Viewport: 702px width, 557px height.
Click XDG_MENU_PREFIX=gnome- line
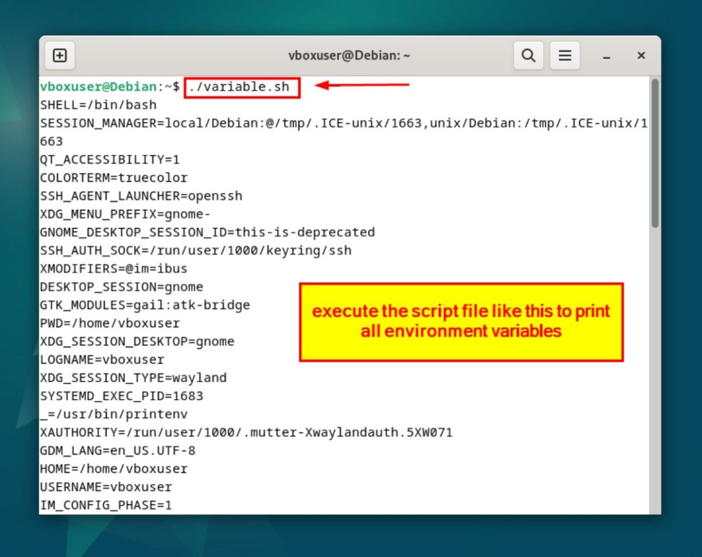[125, 214]
